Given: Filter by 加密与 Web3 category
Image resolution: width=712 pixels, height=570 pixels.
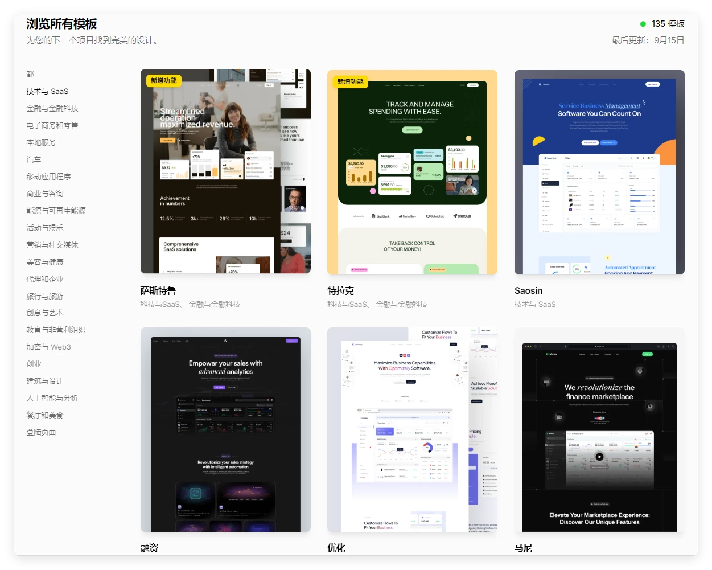Looking at the screenshot, I should click(x=48, y=347).
